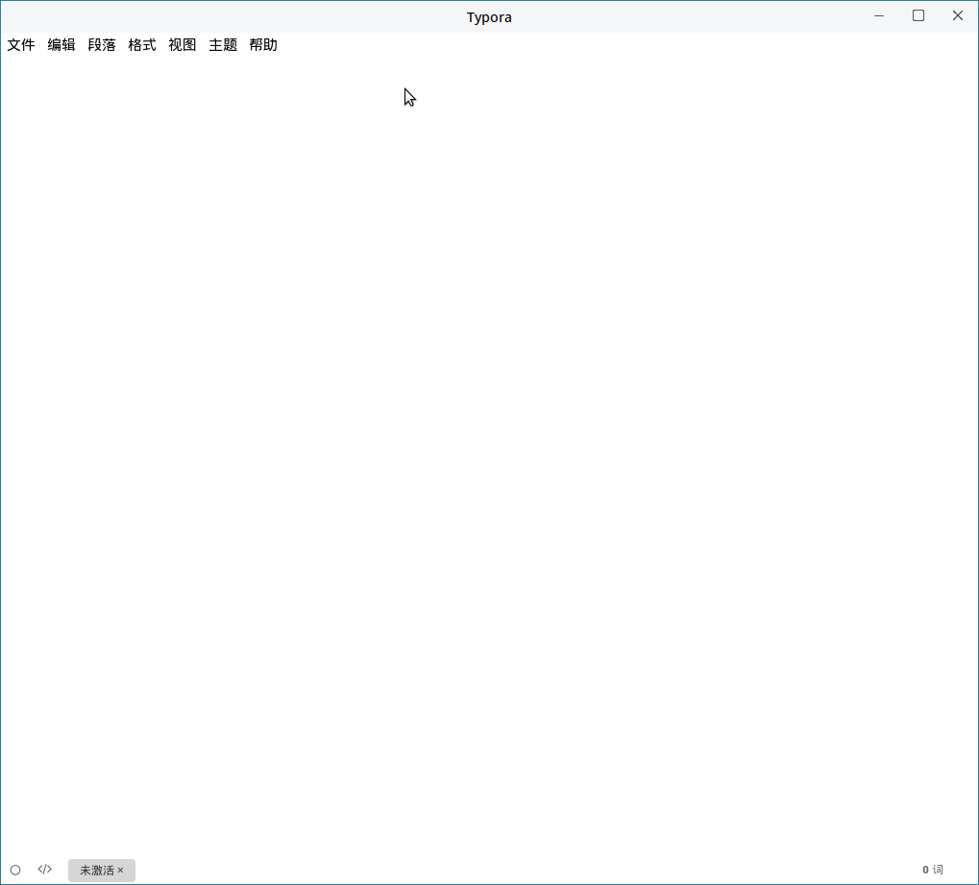Minimize the Typora window
The width and height of the screenshot is (979, 885).
[x=879, y=16]
